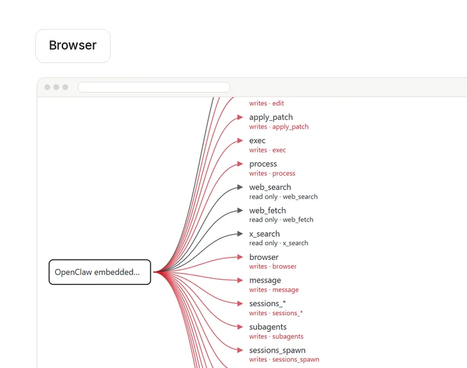This screenshot has height=368, width=467.
Task: Click the red arrowhead pointing to exec
Action: tap(240, 141)
